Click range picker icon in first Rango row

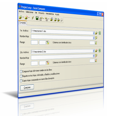48,42
